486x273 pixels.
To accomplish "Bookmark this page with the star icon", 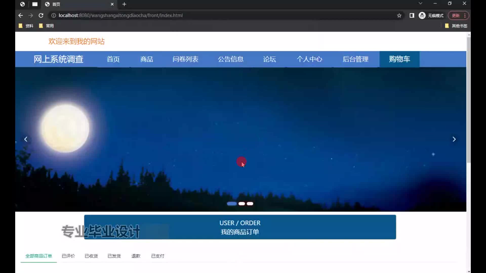I will pos(399,15).
